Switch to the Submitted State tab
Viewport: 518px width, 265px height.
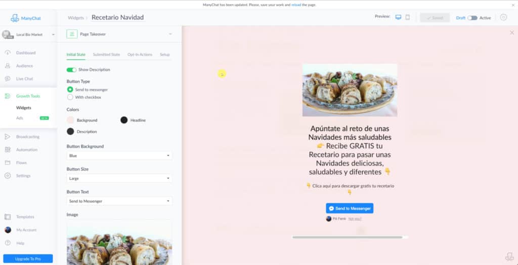click(x=106, y=55)
